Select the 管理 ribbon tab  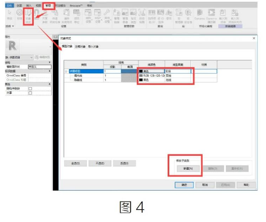point(48,6)
